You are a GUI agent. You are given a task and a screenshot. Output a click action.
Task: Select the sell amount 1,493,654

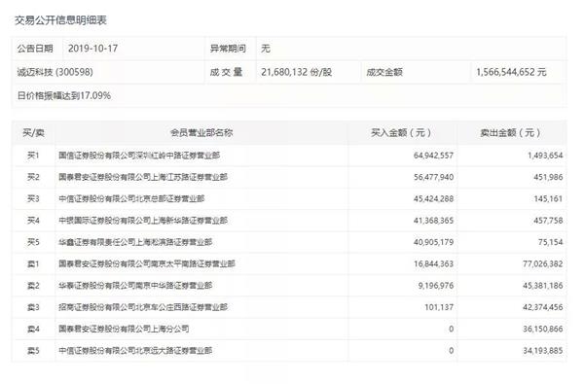coord(545,156)
